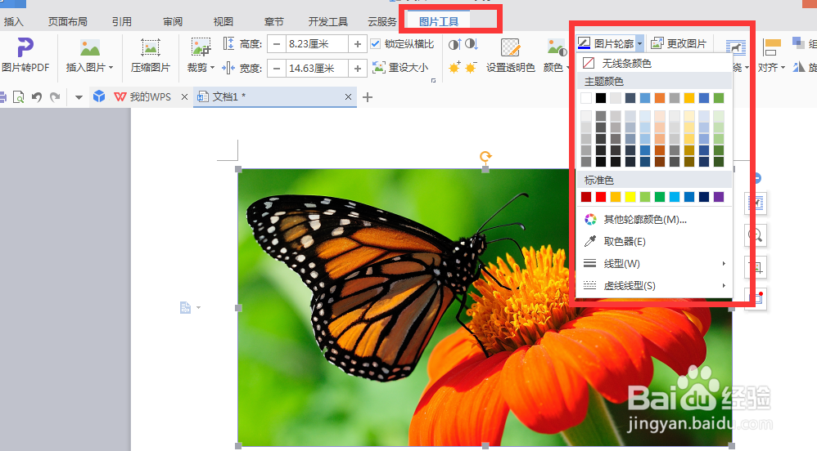Add new document tab with plus icon
The width and height of the screenshot is (817, 451).
(368, 96)
